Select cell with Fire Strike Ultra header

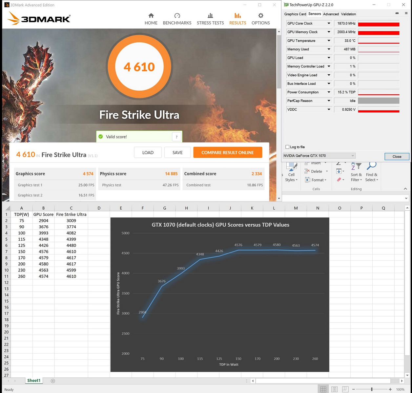71,215
